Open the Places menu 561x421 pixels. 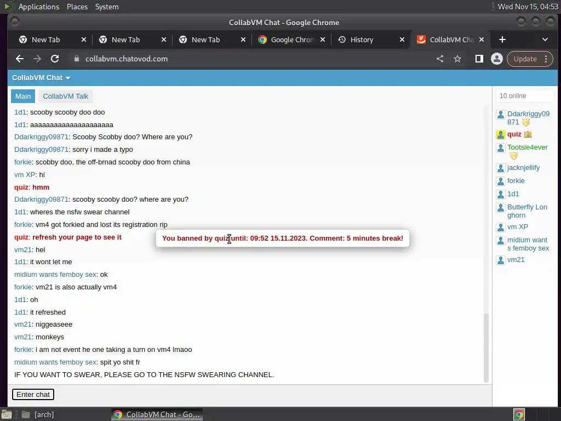77,7
